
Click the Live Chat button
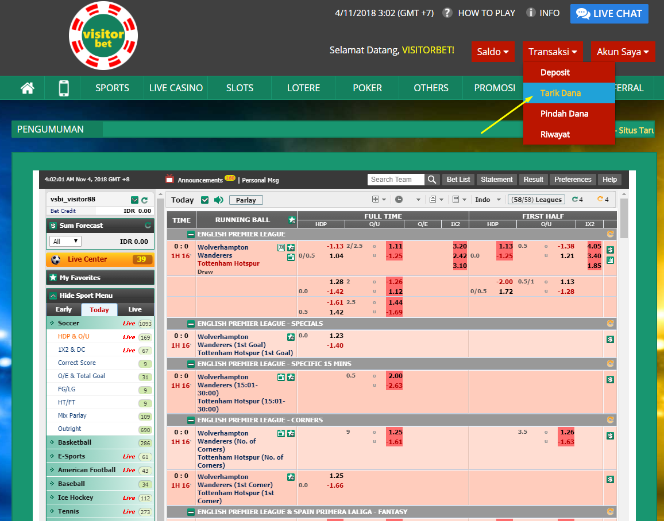point(609,14)
